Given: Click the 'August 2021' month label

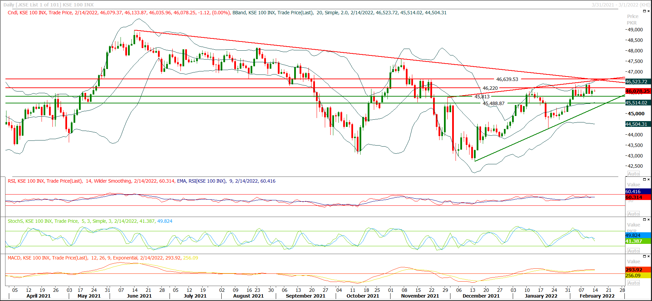Looking at the screenshot, I should tap(249, 296).
